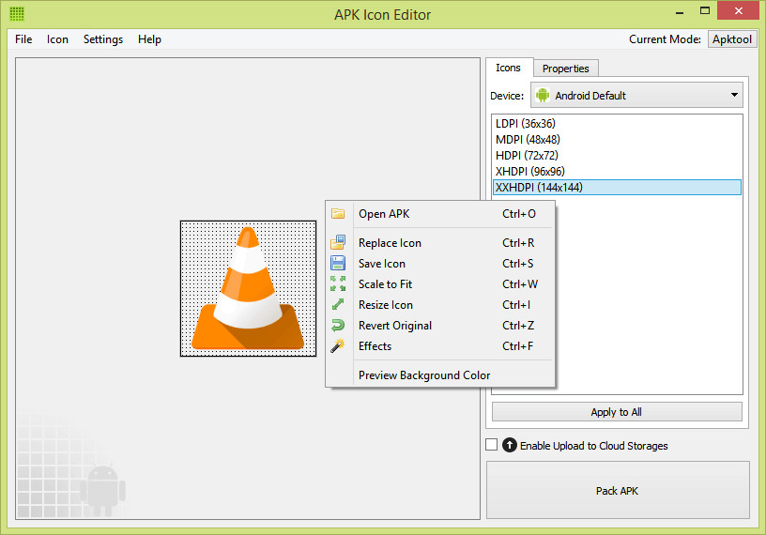Click the Apply to All button
Image resolution: width=766 pixels, height=535 pixels.
pyautogui.click(x=617, y=412)
